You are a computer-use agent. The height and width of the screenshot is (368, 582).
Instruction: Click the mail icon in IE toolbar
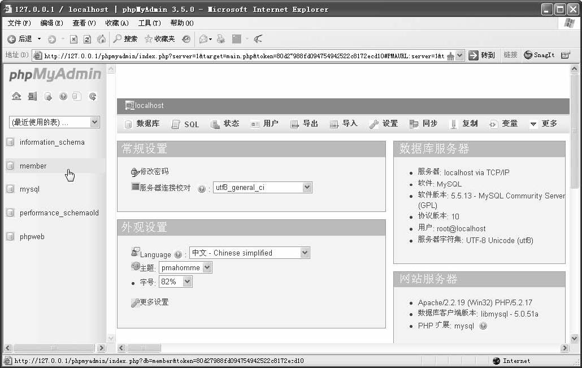tap(203, 39)
